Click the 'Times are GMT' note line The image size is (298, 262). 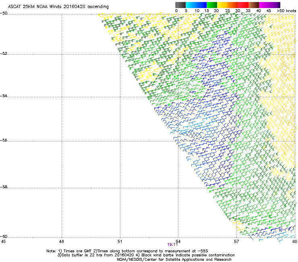click(127, 251)
